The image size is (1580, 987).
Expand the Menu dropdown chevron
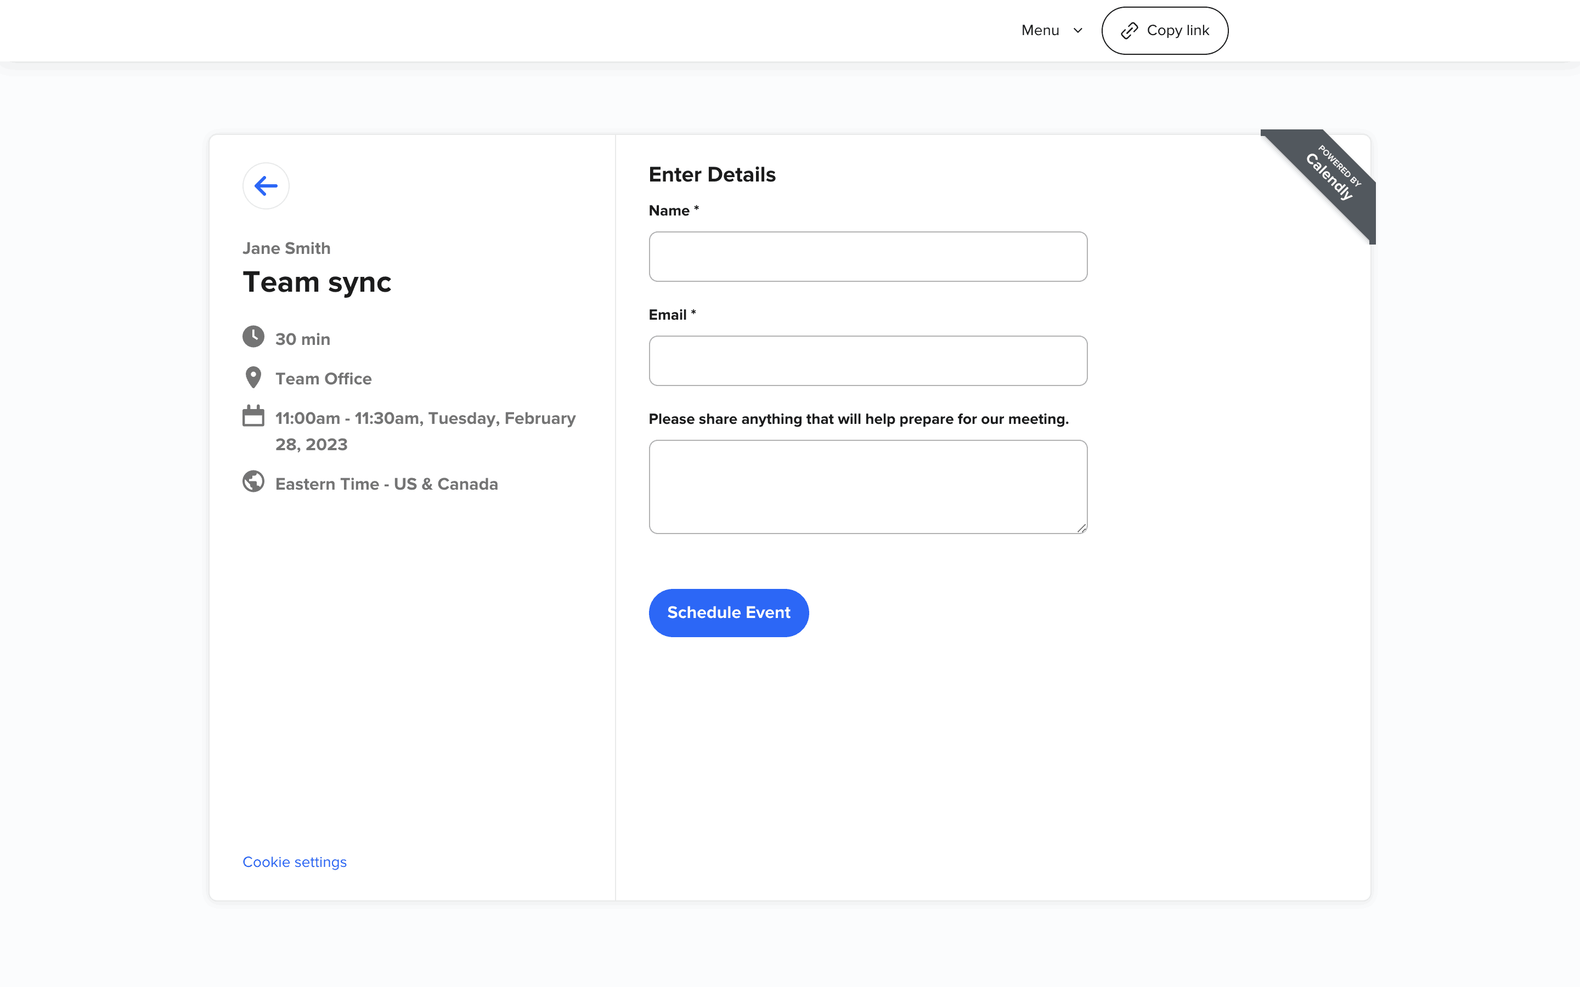click(1078, 31)
